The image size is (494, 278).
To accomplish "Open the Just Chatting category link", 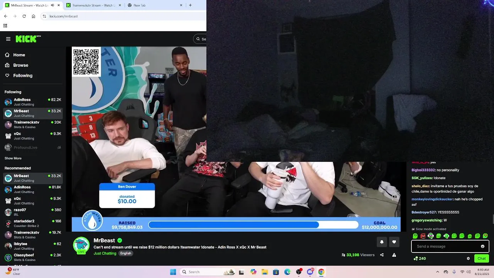I will [x=105, y=253].
